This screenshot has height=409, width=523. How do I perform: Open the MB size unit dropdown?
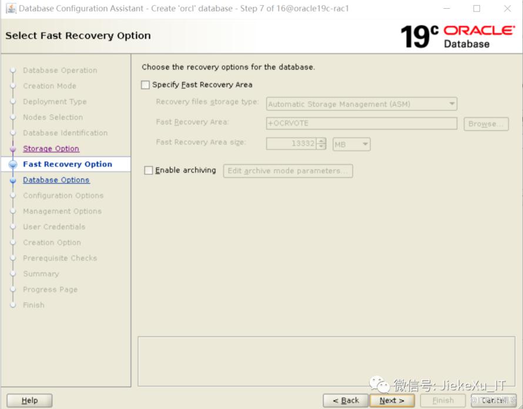(x=351, y=144)
